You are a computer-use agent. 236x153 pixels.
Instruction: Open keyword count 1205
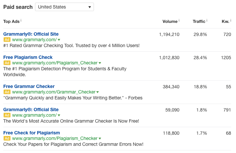click(226, 58)
